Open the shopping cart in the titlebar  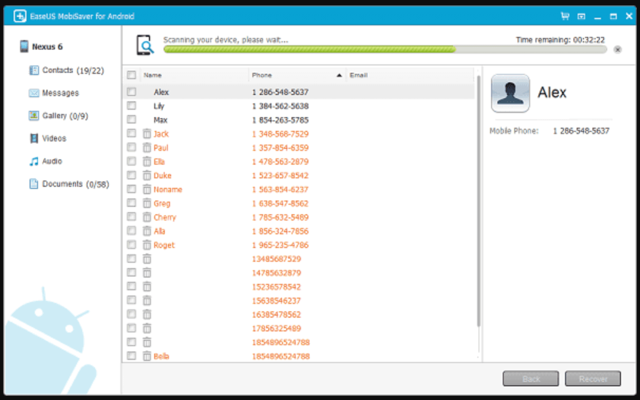[x=564, y=16]
